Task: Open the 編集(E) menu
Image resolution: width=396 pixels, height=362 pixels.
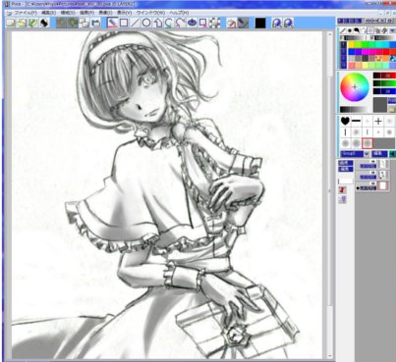Action: coord(48,13)
